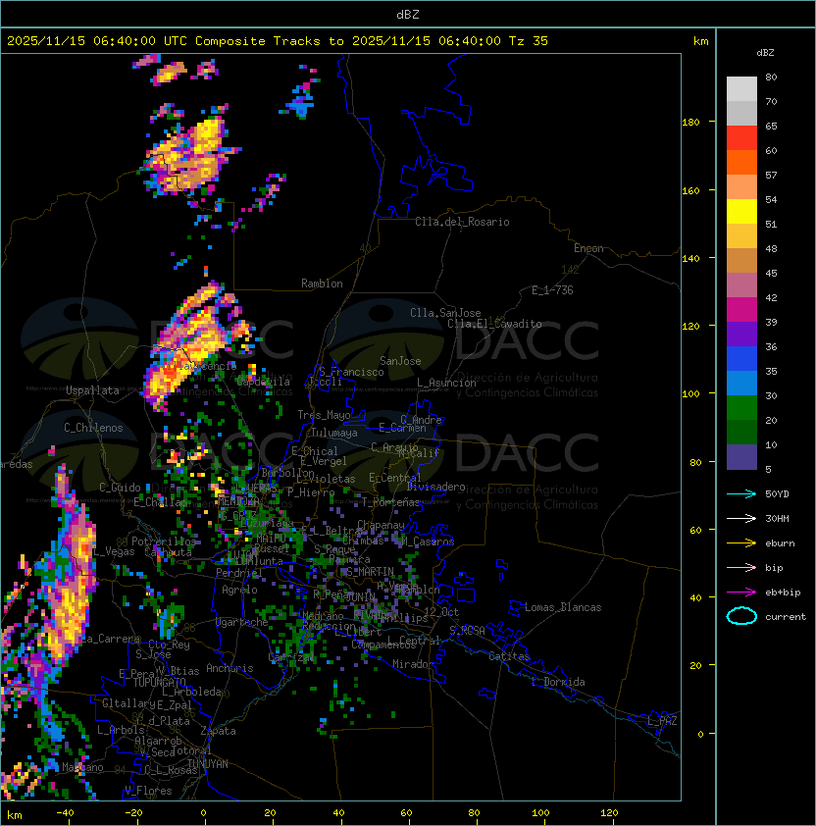The width and height of the screenshot is (816, 826).
Task: Click the 'Tz 35' text in header
Action: point(529,41)
